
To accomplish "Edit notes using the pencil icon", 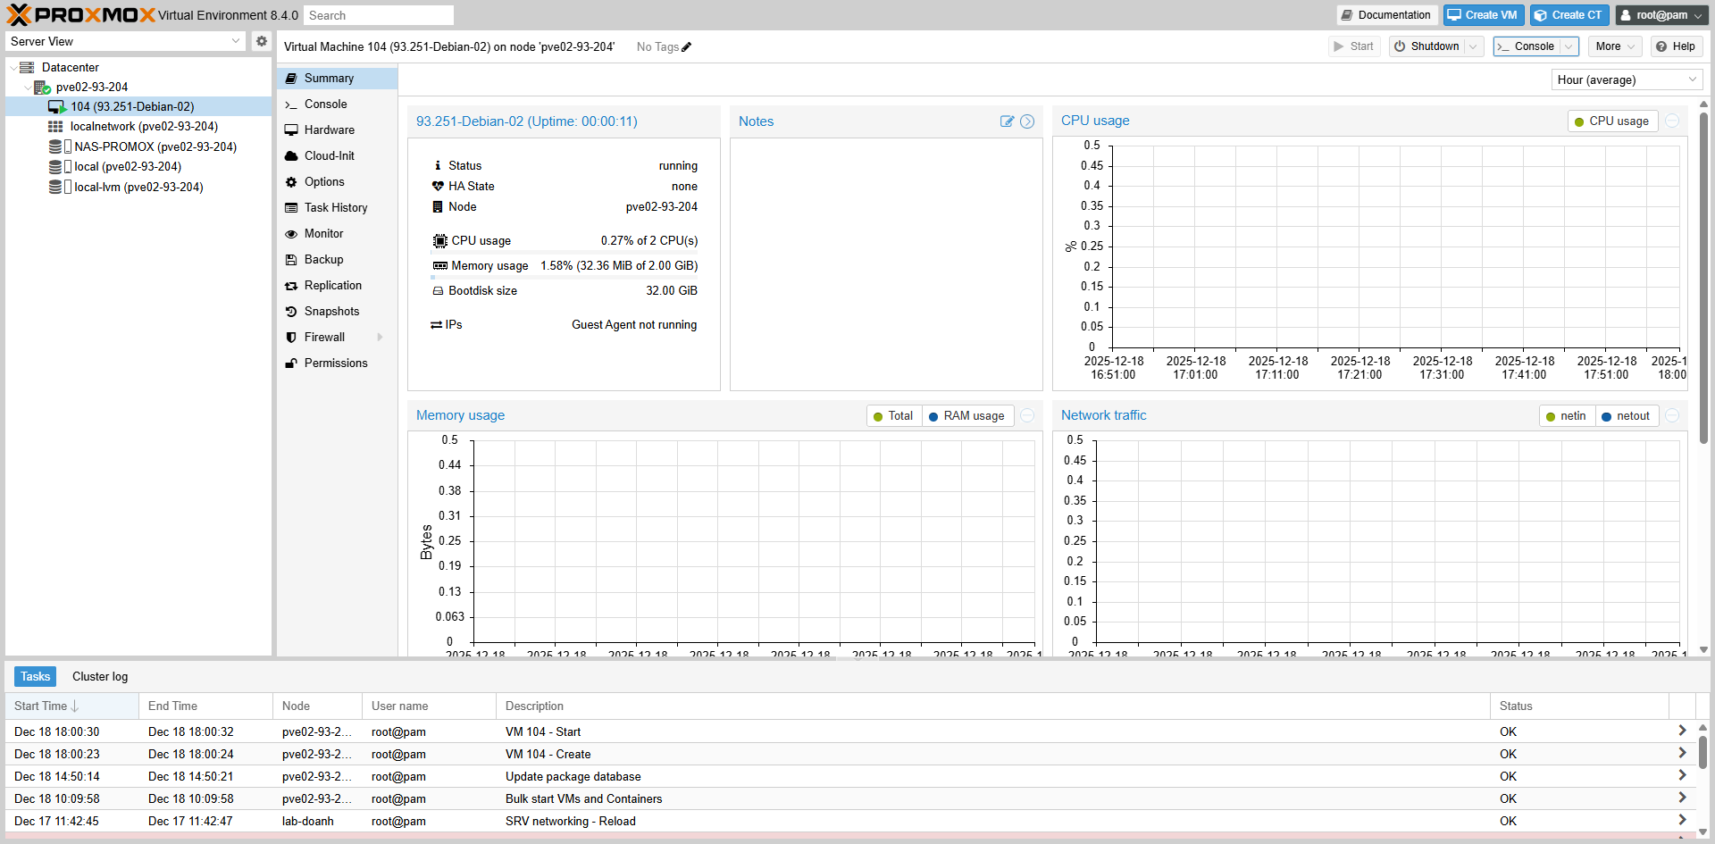I will pos(1007,121).
